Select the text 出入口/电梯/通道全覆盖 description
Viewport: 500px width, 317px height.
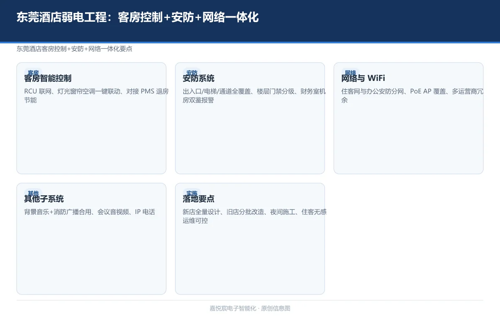pyautogui.click(x=255, y=96)
